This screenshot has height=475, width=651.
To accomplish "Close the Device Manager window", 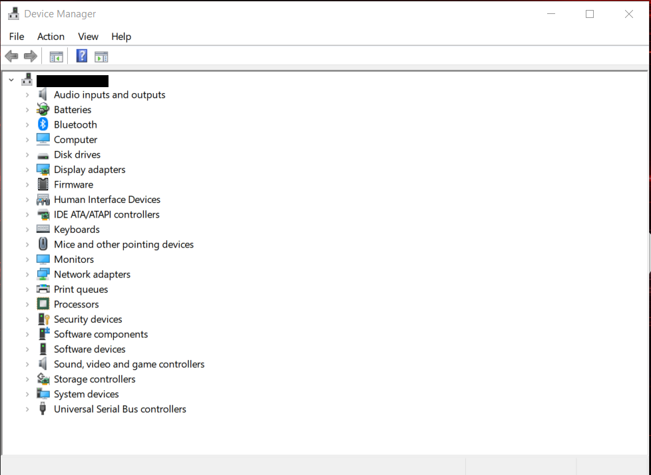I will pyautogui.click(x=628, y=14).
